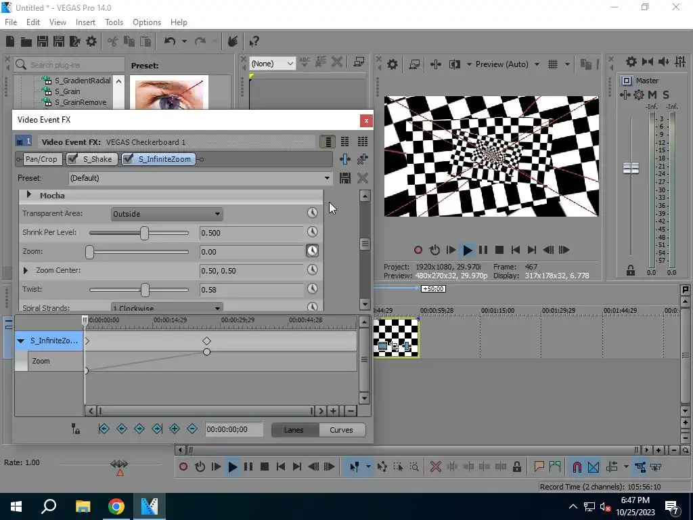Toggle the S_Shake effect checkbox
This screenshot has height=520, width=693.
[73, 159]
